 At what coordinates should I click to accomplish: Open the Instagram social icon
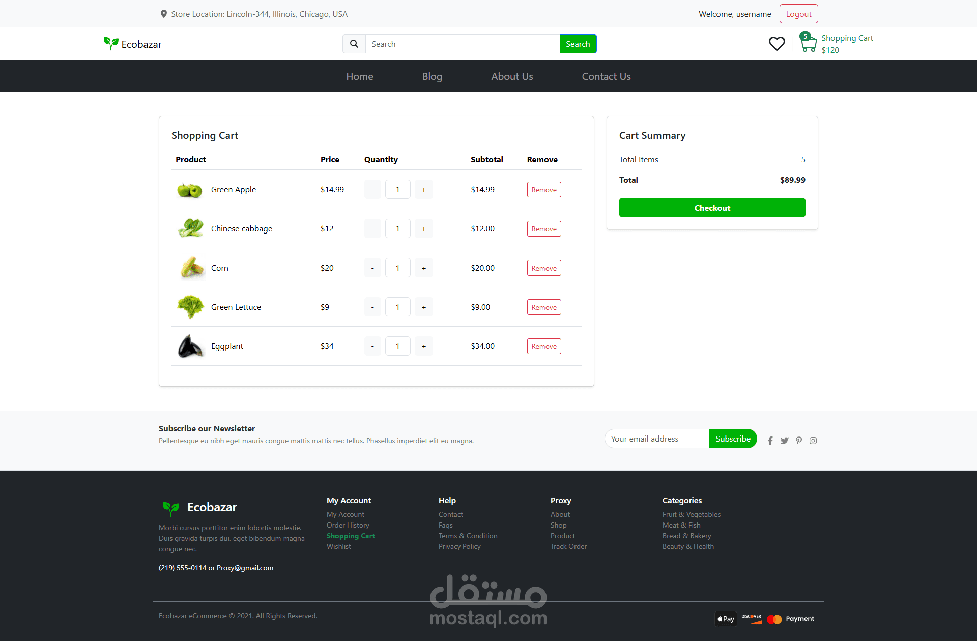point(813,441)
